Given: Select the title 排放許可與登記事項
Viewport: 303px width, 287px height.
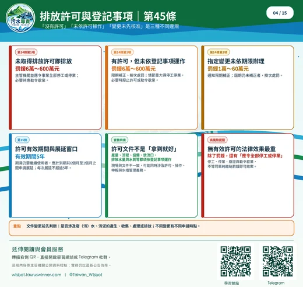Looking at the screenshot, I should 86,16.
